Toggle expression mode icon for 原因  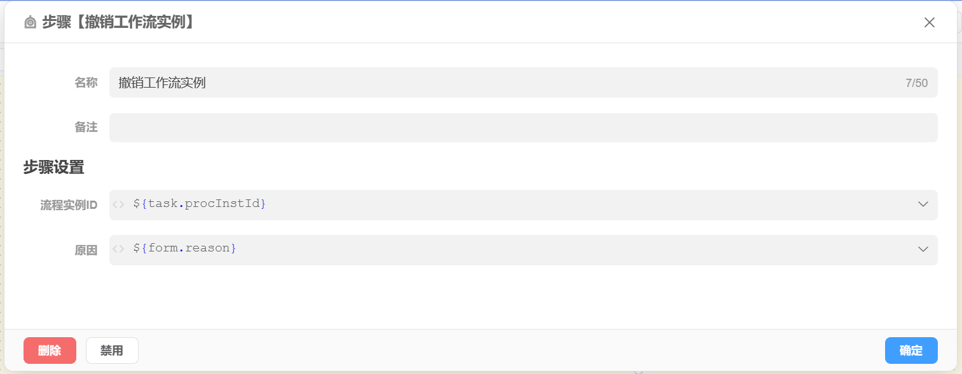(x=119, y=249)
